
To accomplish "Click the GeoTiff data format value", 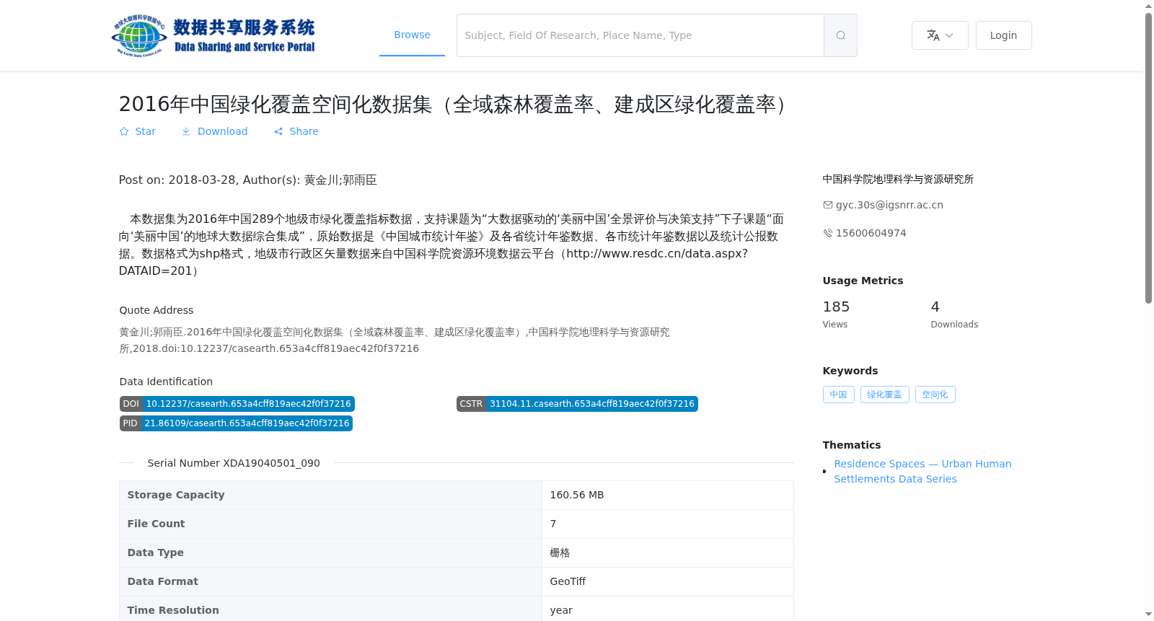I will 568,581.
